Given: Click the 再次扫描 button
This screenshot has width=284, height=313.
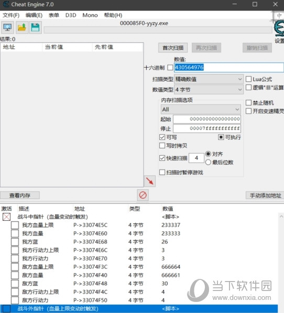Looking at the screenshot, I should [206, 48].
